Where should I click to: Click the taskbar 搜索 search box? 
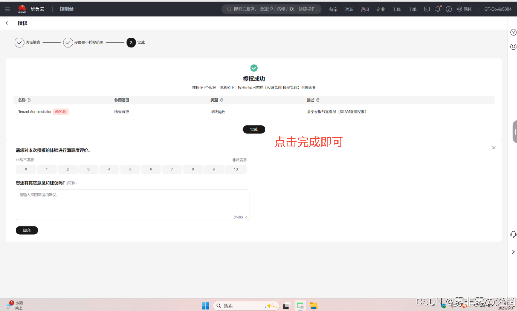(x=246, y=306)
